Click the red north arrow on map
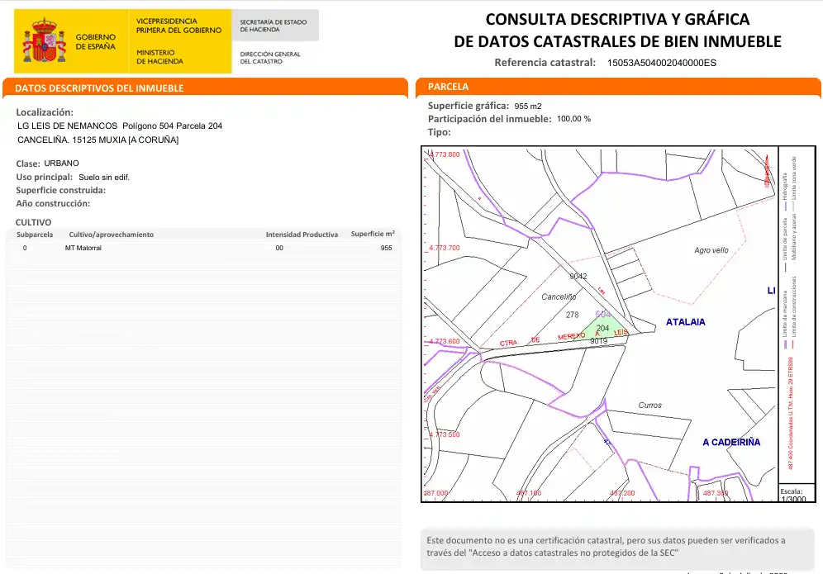This screenshot has height=574, width=823. pyautogui.click(x=767, y=171)
